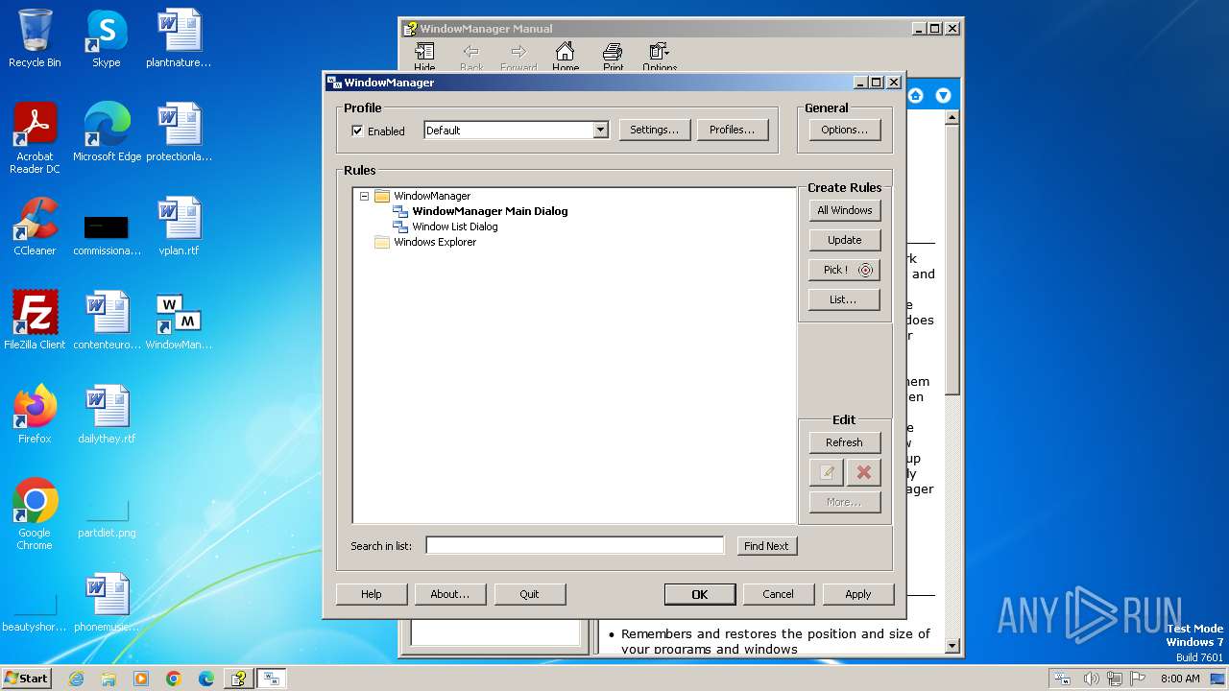Click the blue home navigation icon in the manual
1229x691 pixels.
pos(915,95)
